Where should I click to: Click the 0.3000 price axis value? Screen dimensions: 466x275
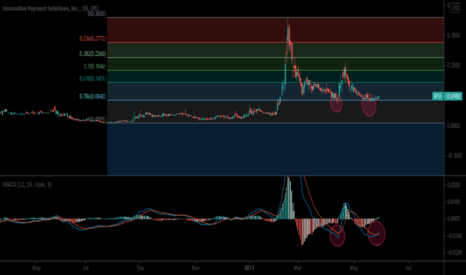coord(453,35)
